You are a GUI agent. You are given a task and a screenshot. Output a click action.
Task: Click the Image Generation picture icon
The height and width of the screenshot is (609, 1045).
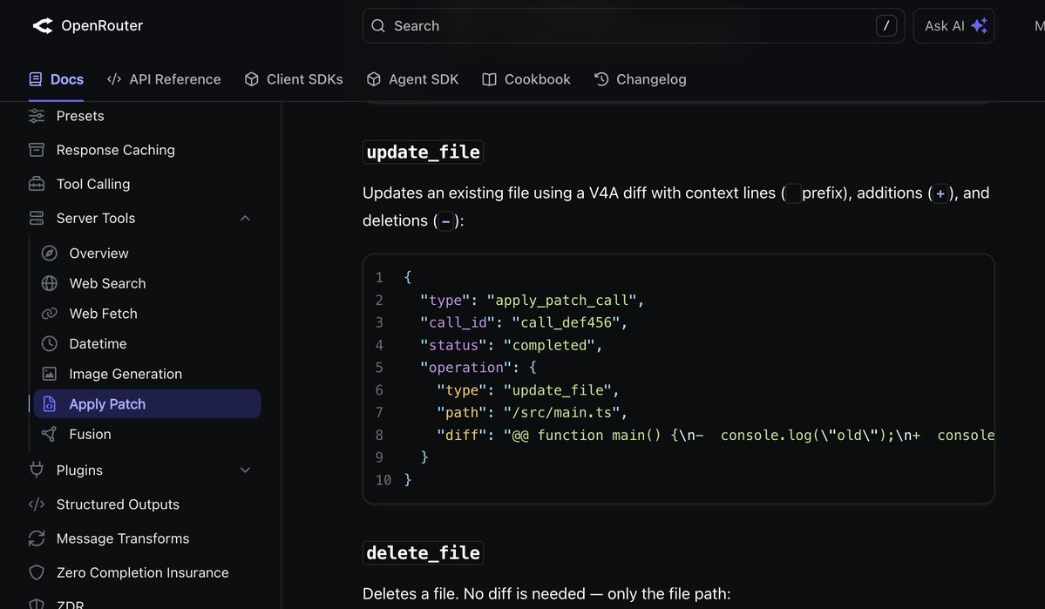[x=50, y=374]
